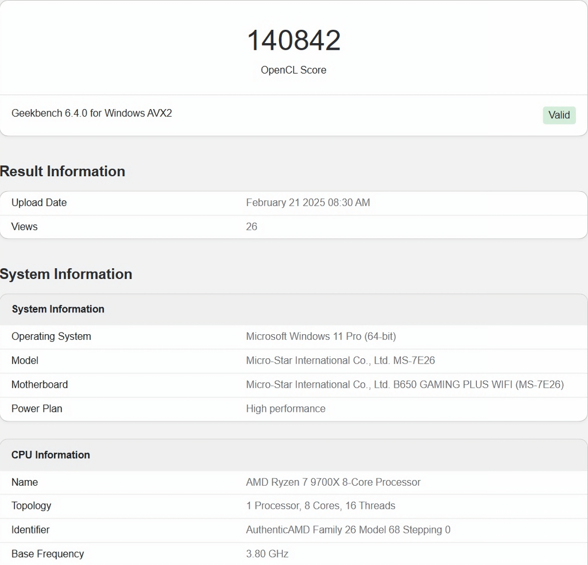Click the OpenCL Score label
Screen dimensions: 588x565
tap(293, 70)
